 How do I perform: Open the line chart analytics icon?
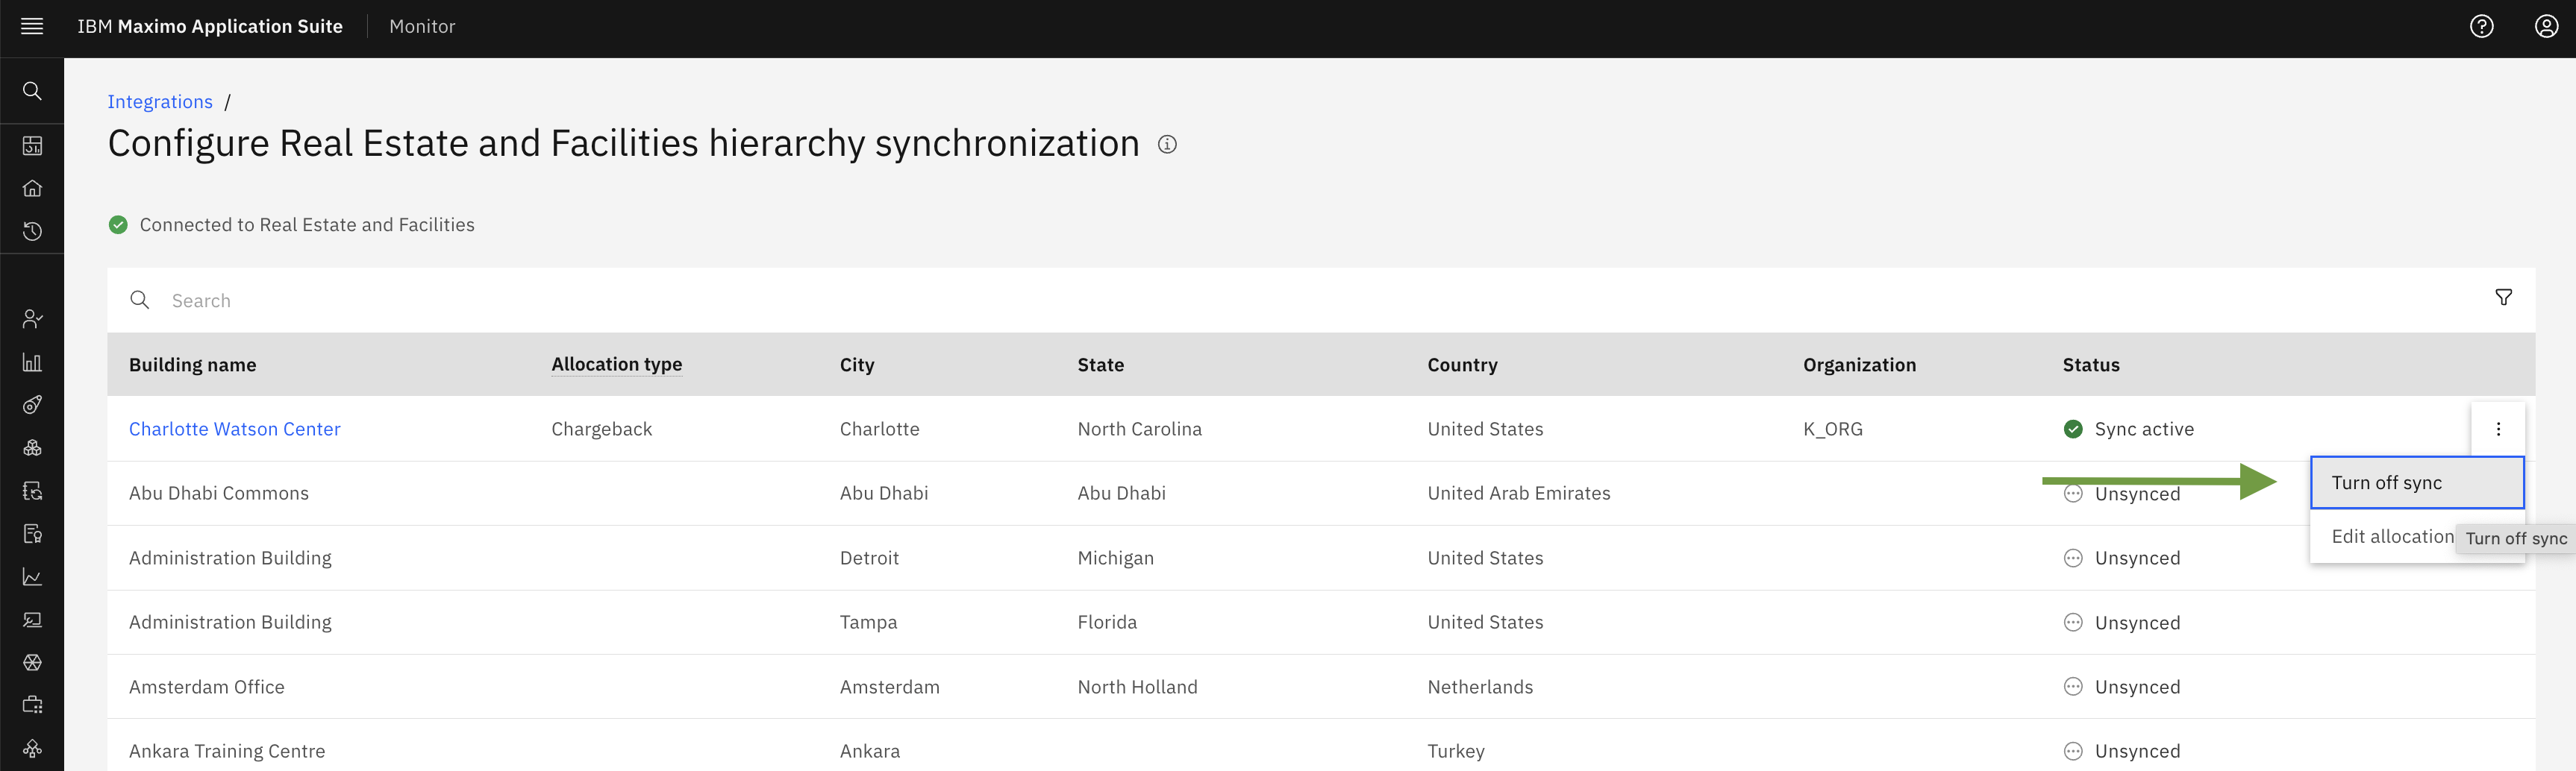32,577
